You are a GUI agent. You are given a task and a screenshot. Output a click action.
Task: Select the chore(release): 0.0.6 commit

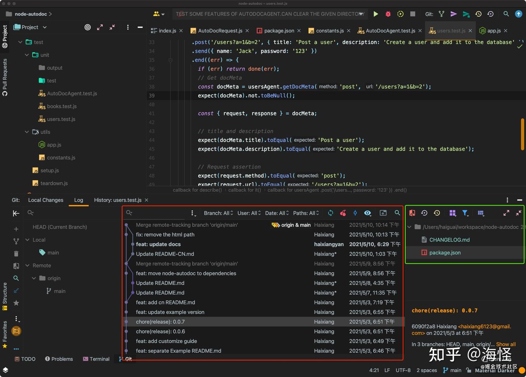click(160, 331)
